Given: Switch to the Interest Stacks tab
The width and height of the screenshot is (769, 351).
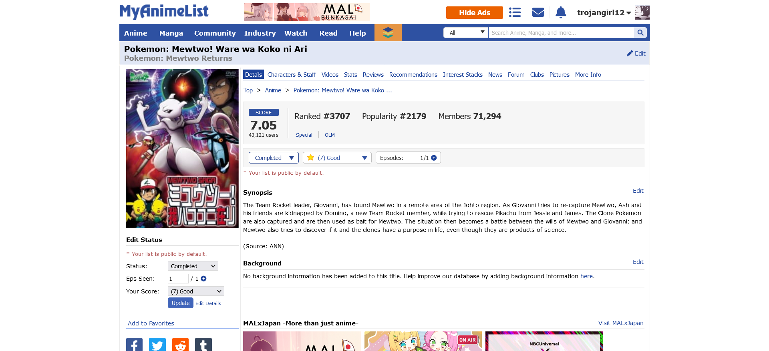Looking at the screenshot, I should click(463, 75).
